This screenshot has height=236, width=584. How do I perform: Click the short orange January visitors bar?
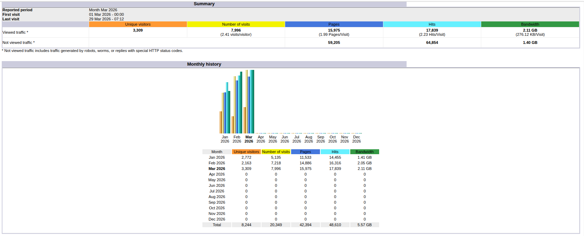[x=221, y=122]
